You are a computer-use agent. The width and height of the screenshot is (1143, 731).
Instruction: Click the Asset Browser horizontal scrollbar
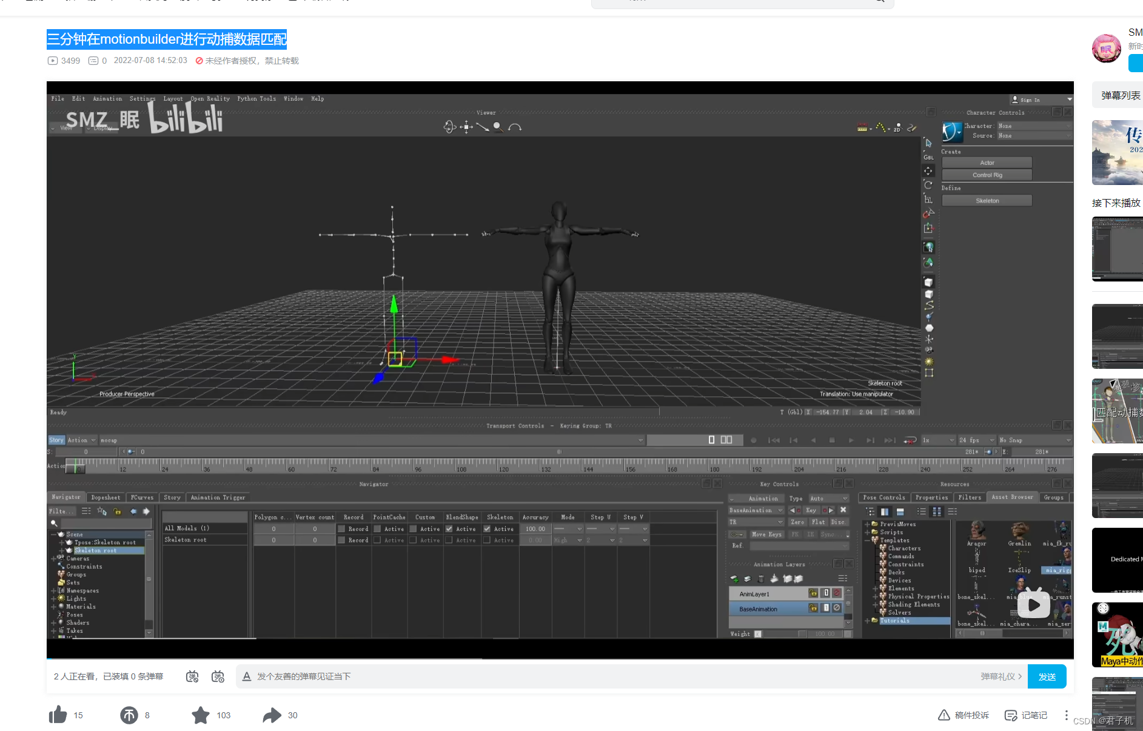click(1011, 633)
